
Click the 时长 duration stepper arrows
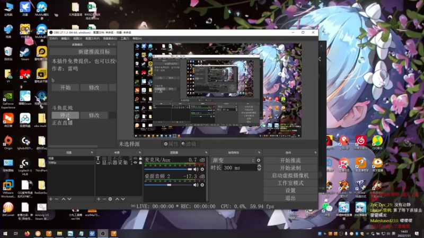click(259, 168)
